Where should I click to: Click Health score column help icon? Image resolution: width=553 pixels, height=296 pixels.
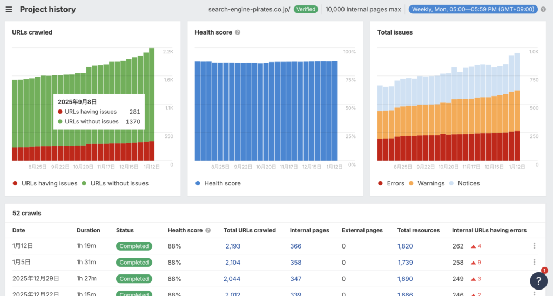click(x=208, y=230)
